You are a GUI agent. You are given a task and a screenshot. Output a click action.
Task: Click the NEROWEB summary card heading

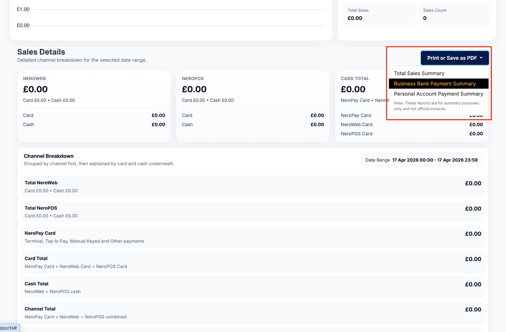[34, 78]
